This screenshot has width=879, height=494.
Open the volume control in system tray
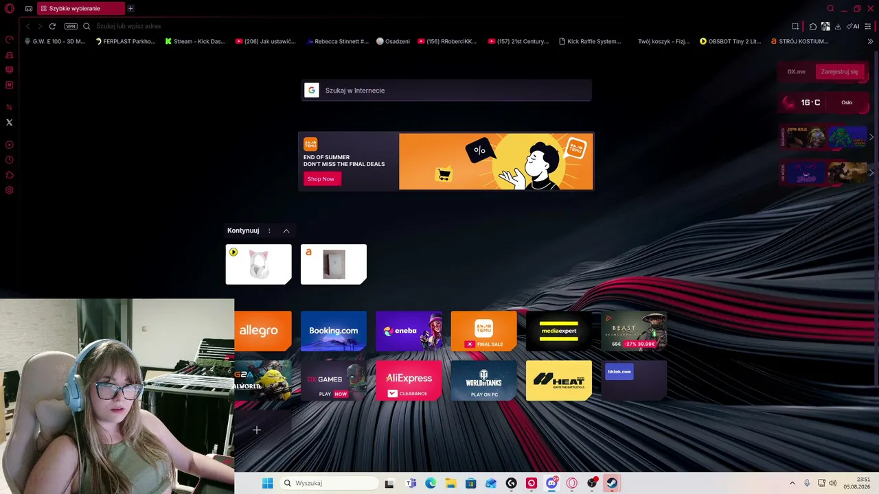pos(833,483)
